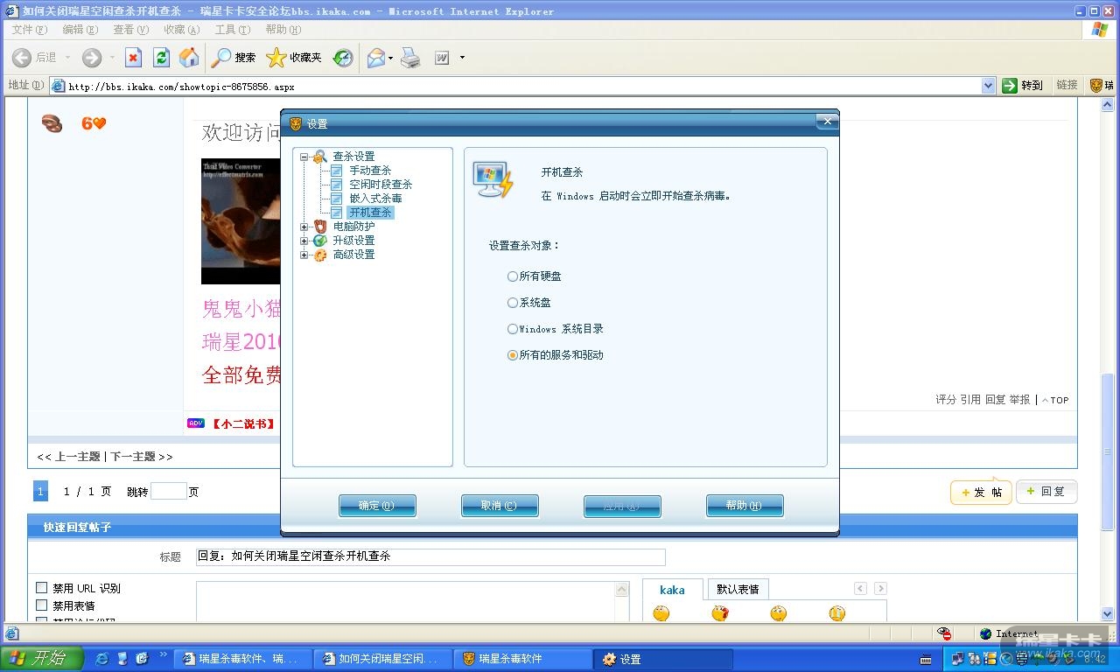Viewport: 1120px width, 672px height.
Task: Open the 收藏(A) menu
Action: (181, 30)
